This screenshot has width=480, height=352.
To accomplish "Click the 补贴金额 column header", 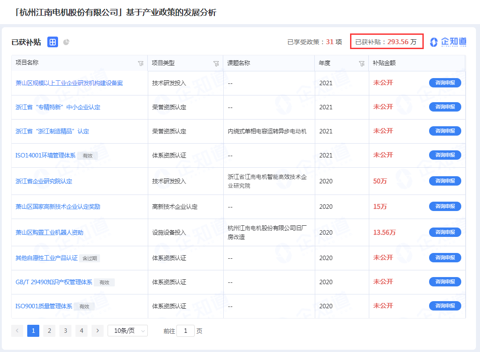I will [x=384, y=63].
